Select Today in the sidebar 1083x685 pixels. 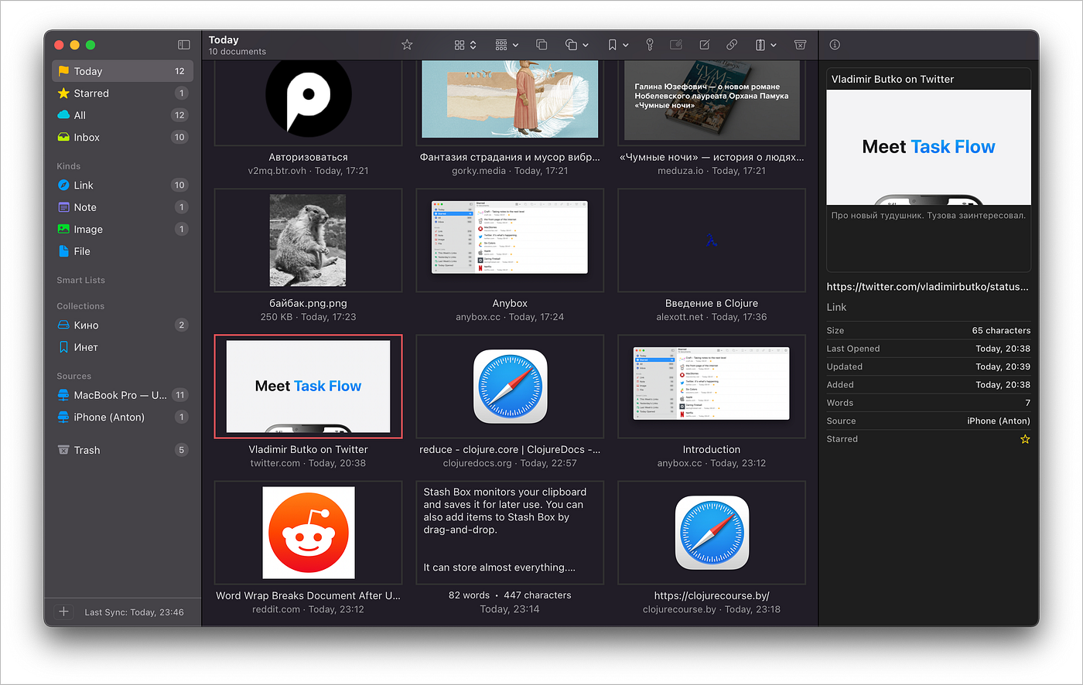tap(122, 71)
